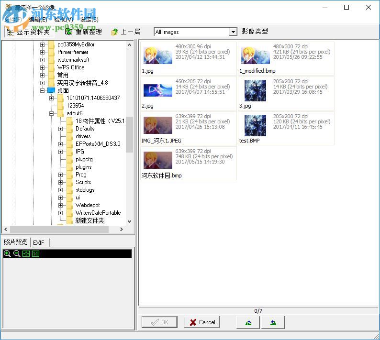The image size is (380, 340).
Task: Click the rotate right button
Action: tap(273, 322)
